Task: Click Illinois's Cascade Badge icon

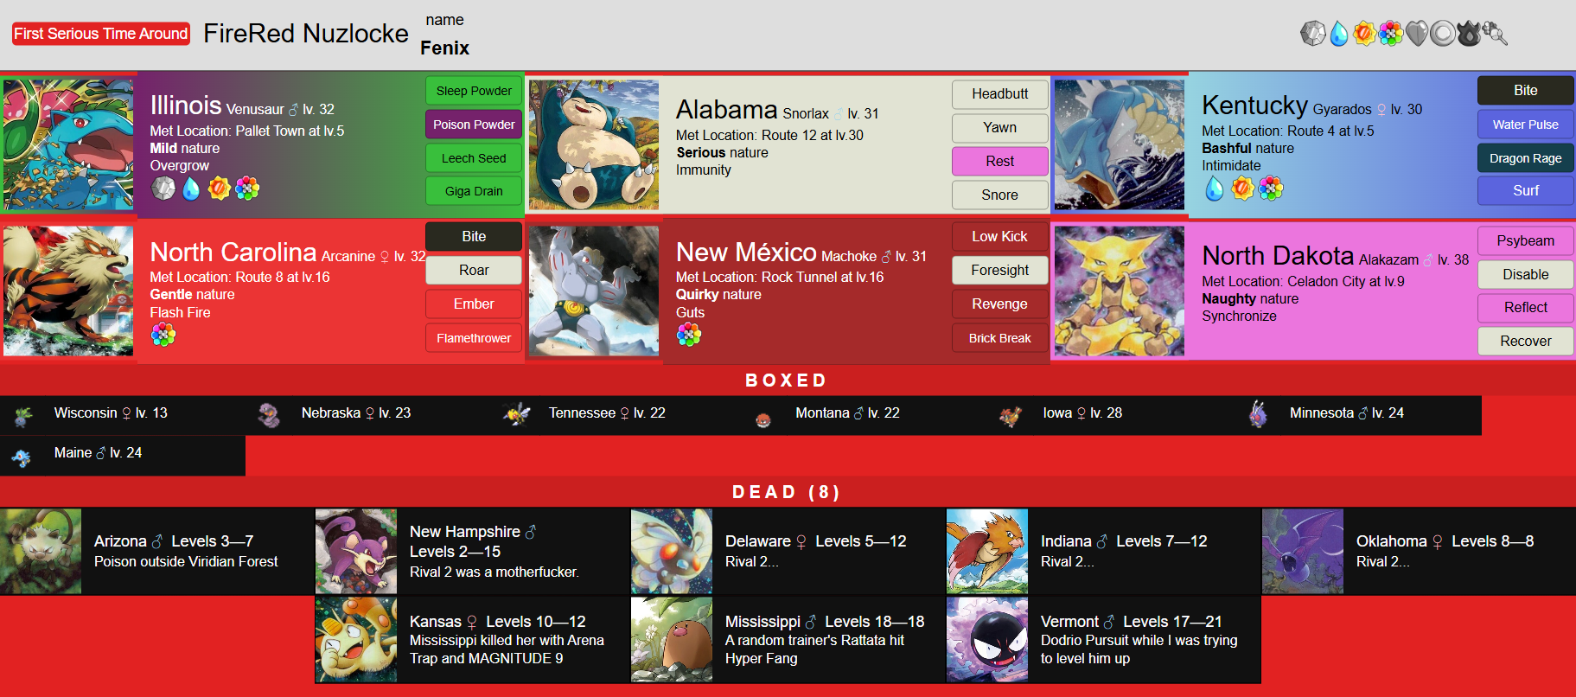Action: point(191,188)
